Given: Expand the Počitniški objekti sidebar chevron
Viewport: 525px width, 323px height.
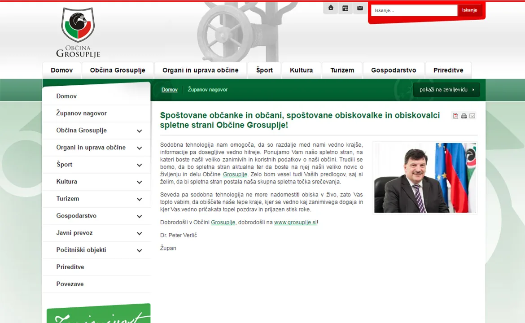Looking at the screenshot, I should [x=139, y=250].
